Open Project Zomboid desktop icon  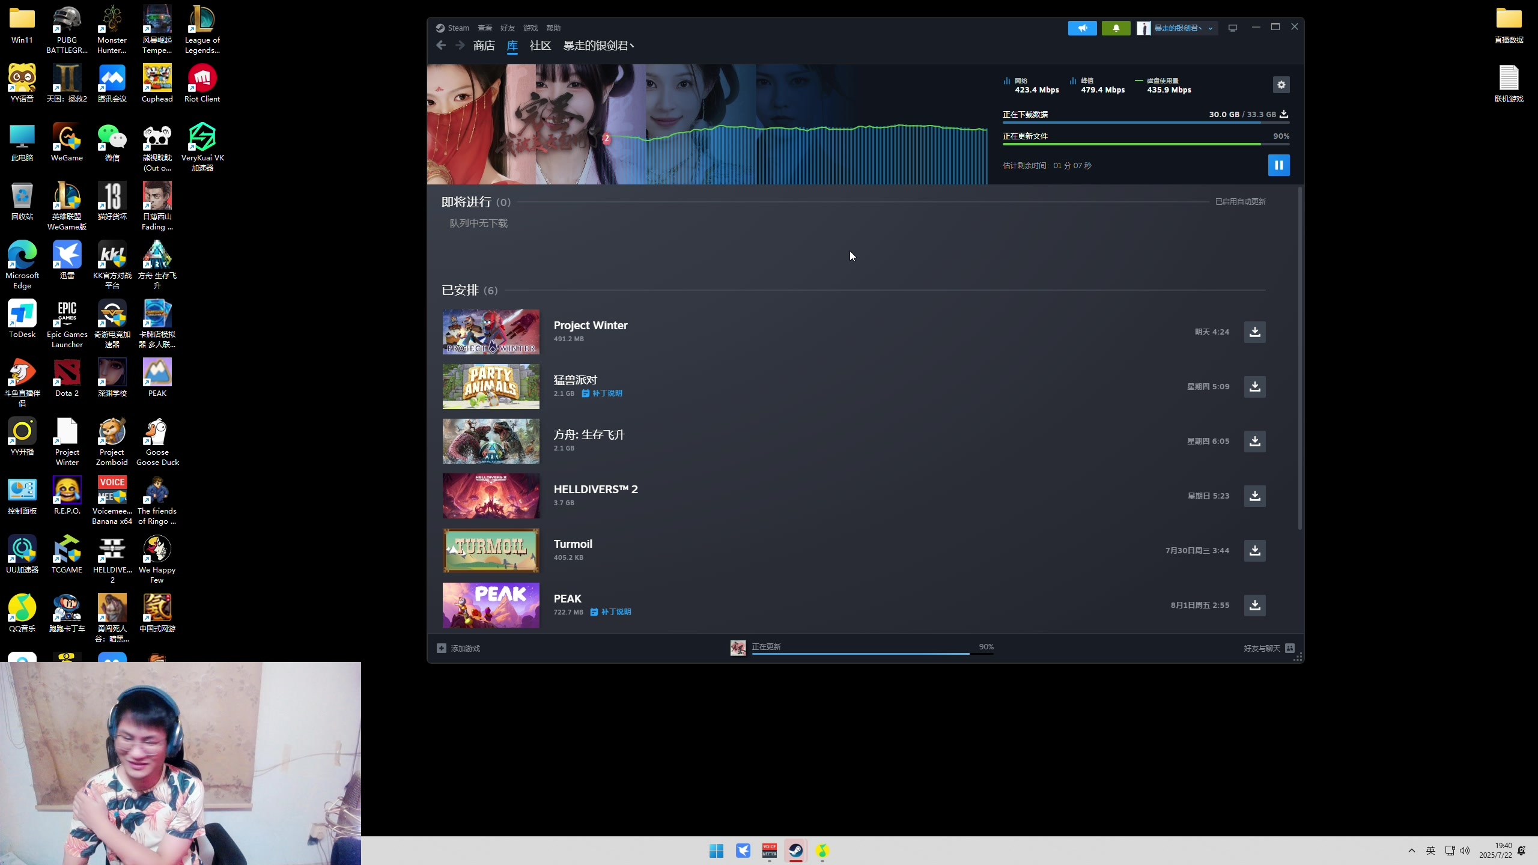point(112,442)
